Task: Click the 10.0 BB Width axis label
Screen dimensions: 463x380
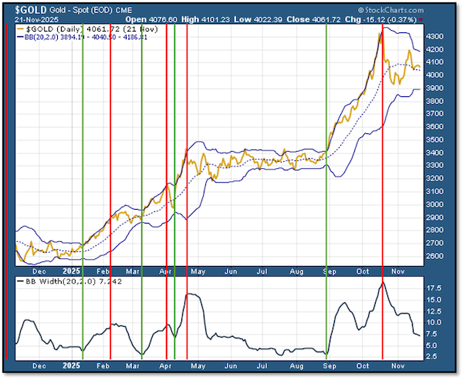Action: (434, 322)
